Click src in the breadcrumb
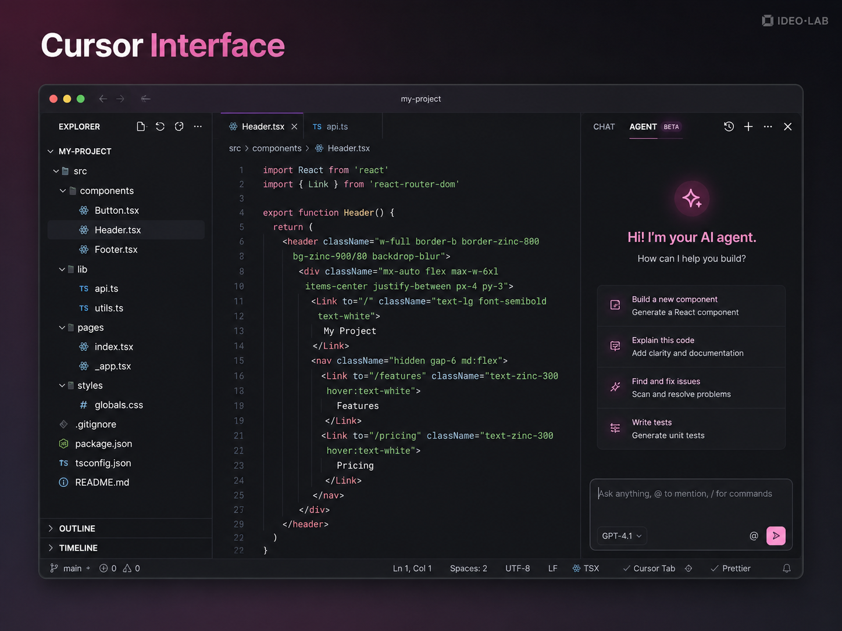842x631 pixels. point(235,148)
